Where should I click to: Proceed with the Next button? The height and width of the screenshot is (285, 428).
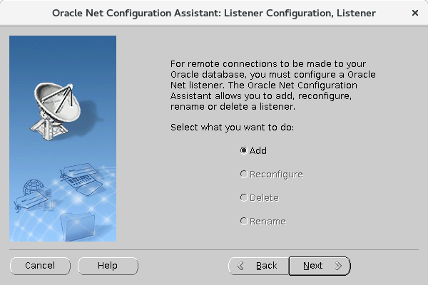[320, 266]
